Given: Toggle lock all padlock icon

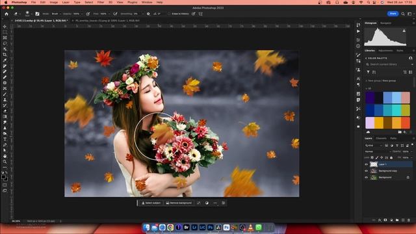Looking at the screenshot, I should point(391,157).
